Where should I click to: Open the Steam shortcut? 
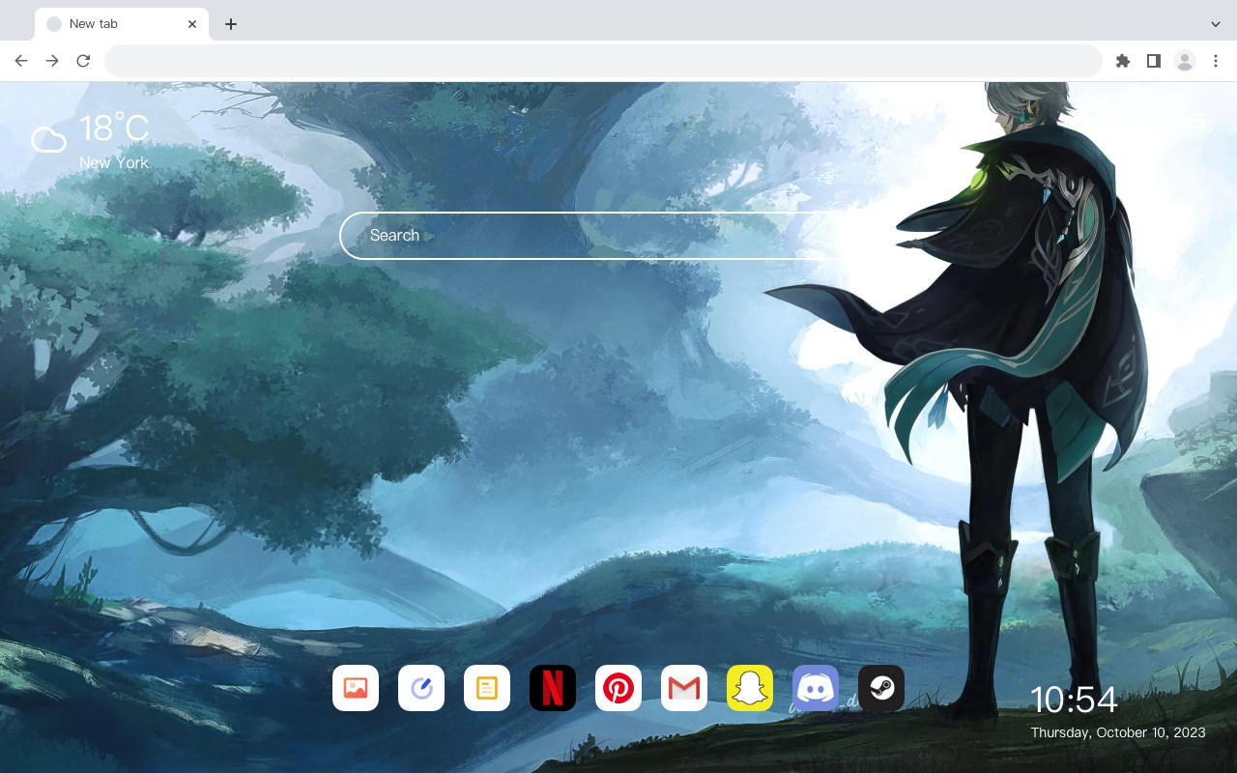coord(881,688)
